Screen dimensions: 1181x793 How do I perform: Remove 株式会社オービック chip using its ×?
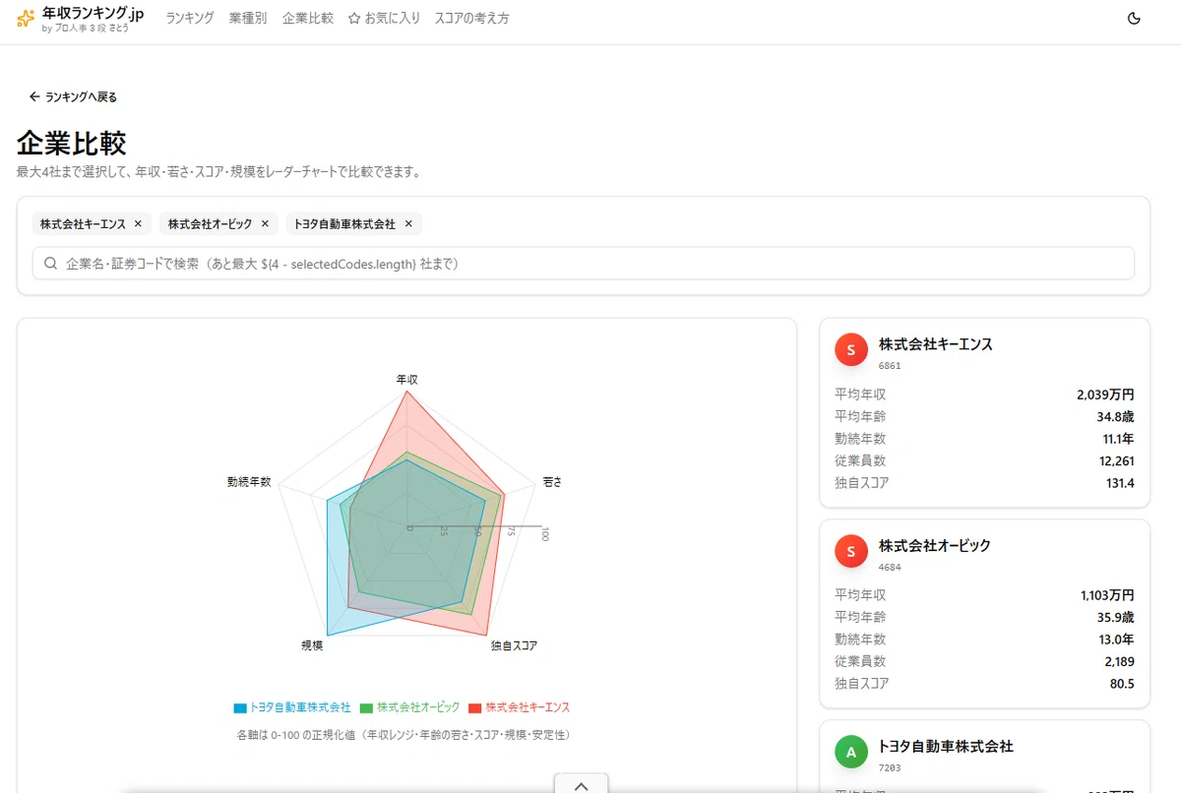point(265,224)
